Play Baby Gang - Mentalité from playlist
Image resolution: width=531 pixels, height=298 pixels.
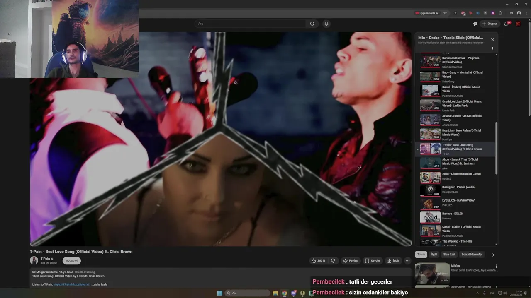point(455,76)
